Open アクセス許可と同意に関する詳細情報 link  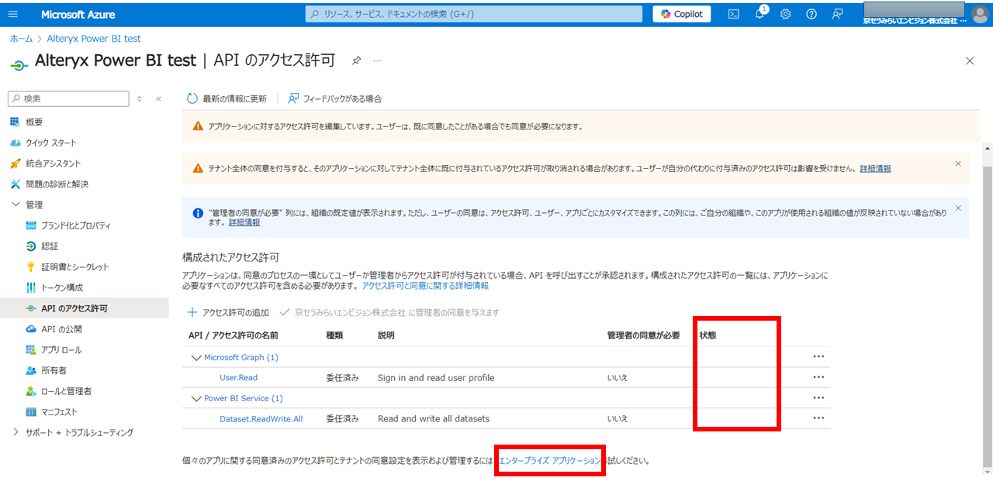[425, 286]
